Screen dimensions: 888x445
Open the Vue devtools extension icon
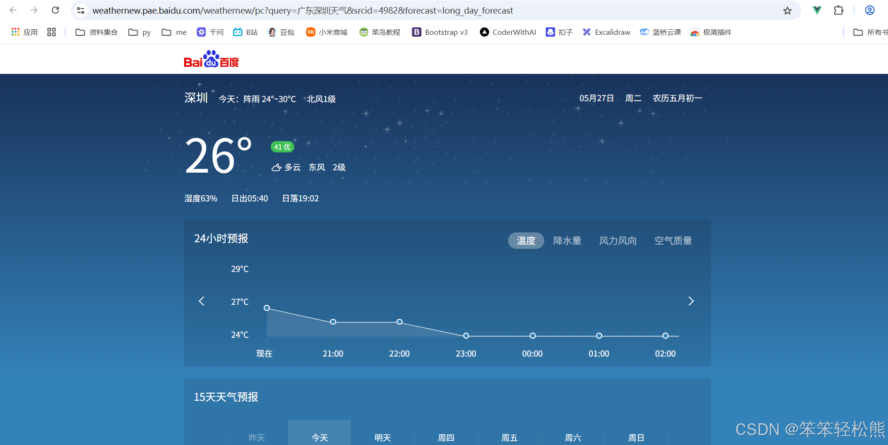click(817, 10)
